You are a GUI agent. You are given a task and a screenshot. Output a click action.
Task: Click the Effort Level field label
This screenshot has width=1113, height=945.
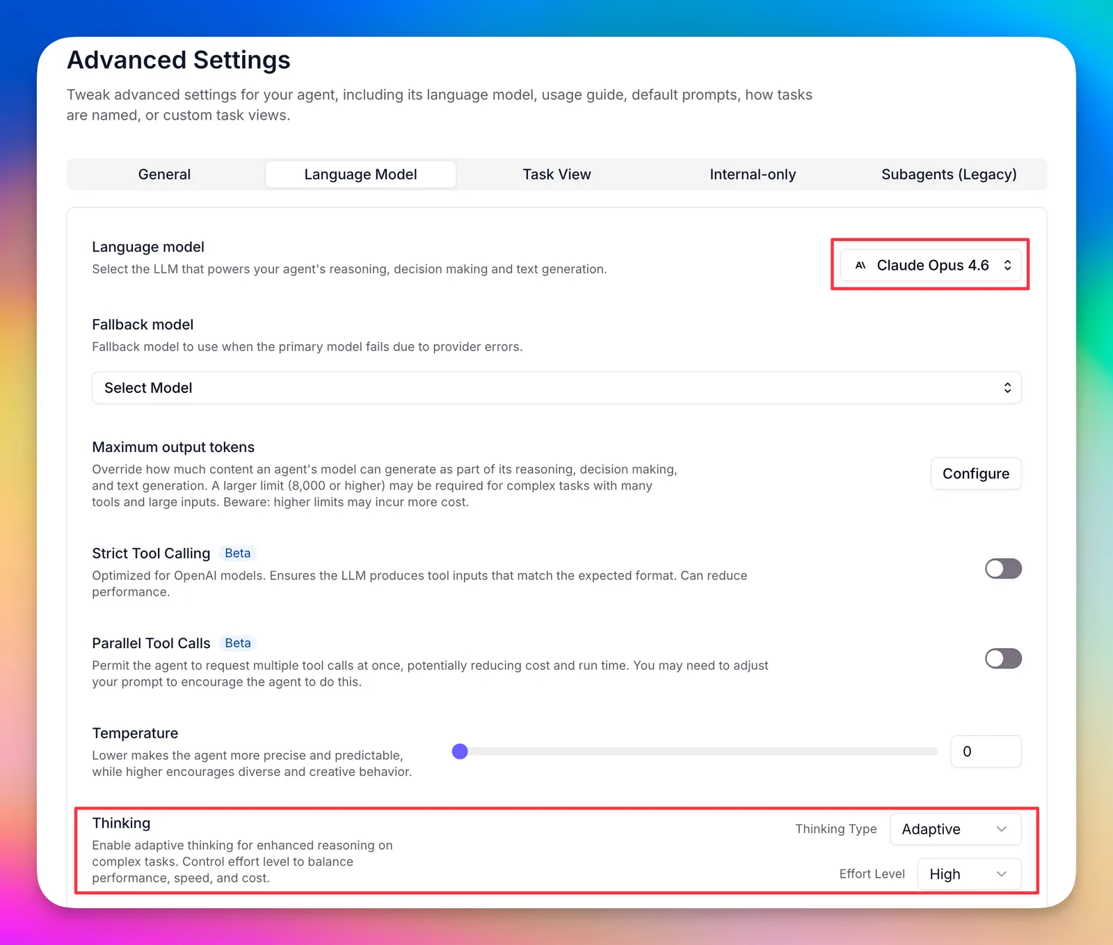pos(872,874)
